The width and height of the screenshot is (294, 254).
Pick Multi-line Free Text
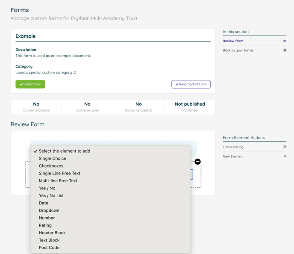(110, 180)
